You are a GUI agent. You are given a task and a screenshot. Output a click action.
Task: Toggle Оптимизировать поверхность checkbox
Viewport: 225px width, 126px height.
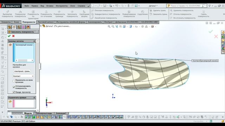14,87
